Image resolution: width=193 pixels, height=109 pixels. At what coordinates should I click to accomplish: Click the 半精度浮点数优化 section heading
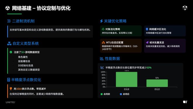coord(26,80)
